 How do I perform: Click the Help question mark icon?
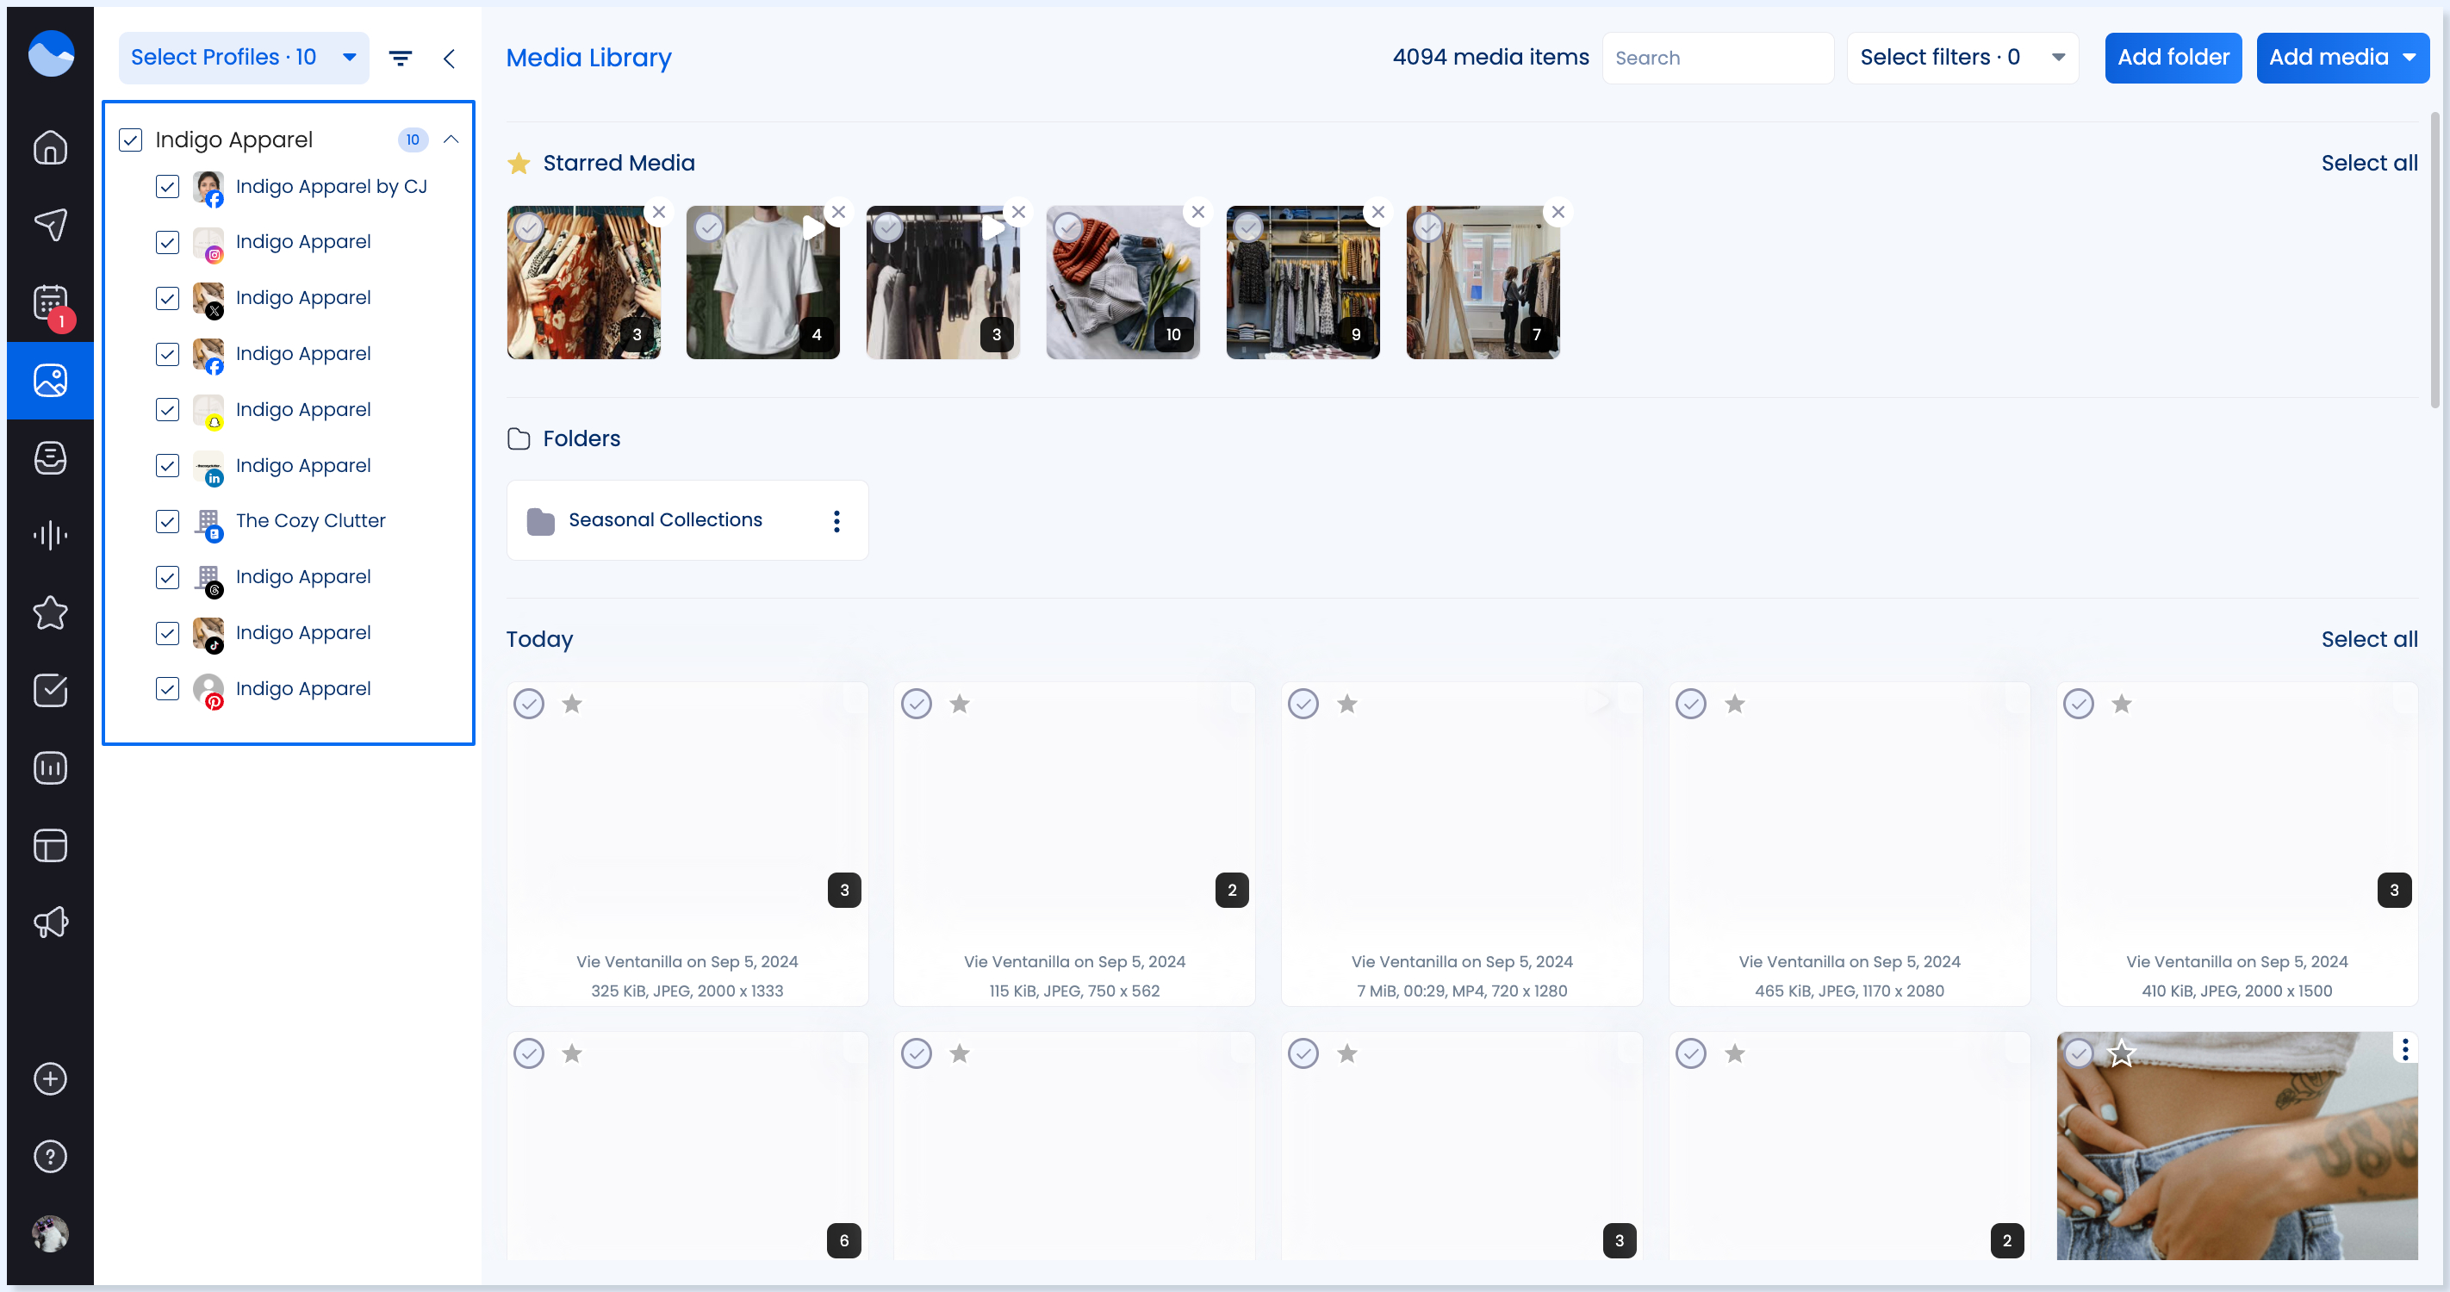[49, 1156]
